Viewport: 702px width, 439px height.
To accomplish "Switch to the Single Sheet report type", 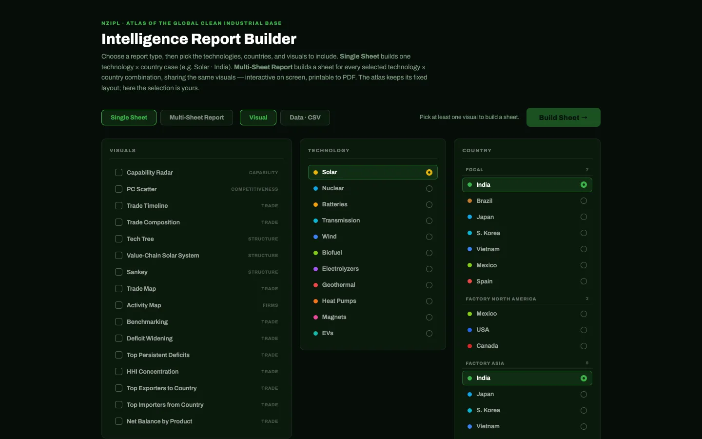I will (x=129, y=118).
